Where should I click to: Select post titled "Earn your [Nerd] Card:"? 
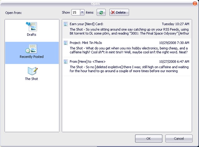(86, 24)
